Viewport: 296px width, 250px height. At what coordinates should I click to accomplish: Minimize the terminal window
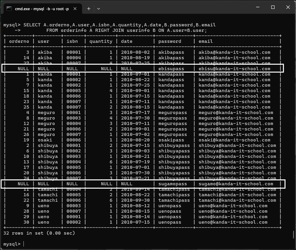pyautogui.click(x=258, y=7)
